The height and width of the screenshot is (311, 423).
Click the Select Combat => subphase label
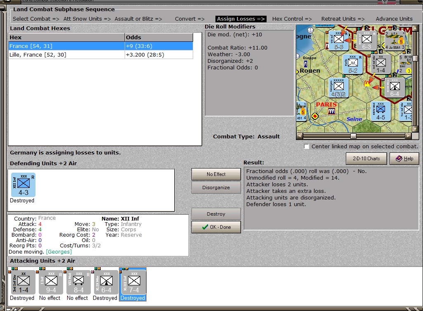click(36, 19)
